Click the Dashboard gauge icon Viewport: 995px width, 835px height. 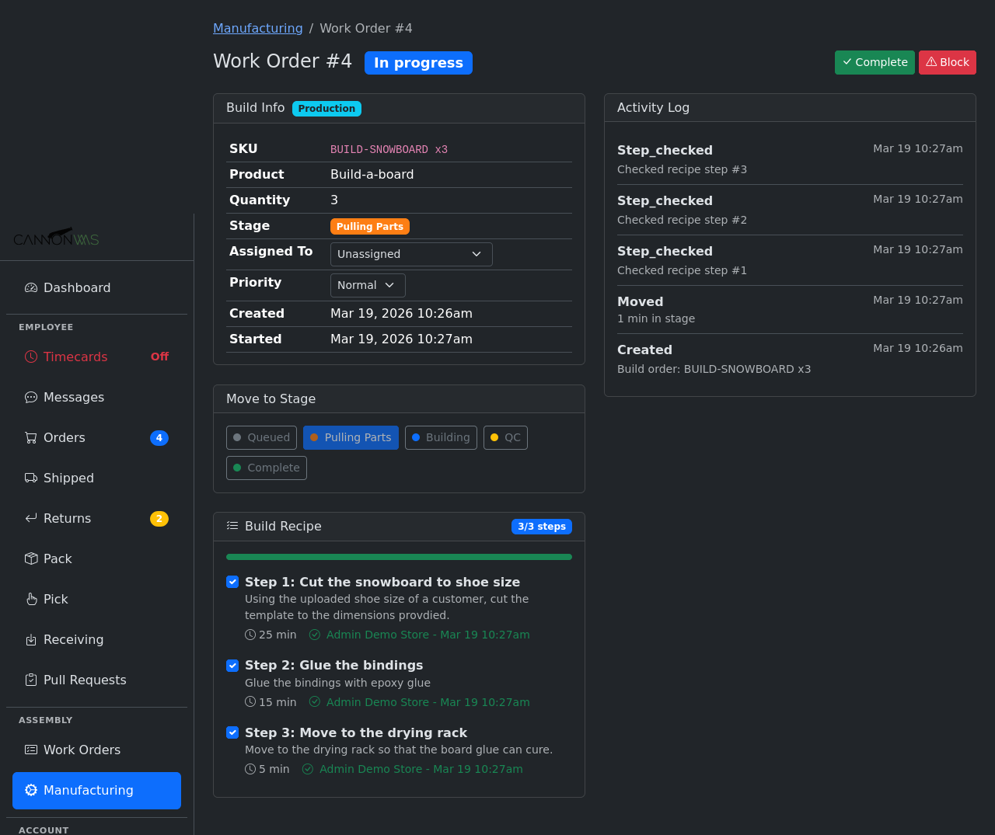31,287
